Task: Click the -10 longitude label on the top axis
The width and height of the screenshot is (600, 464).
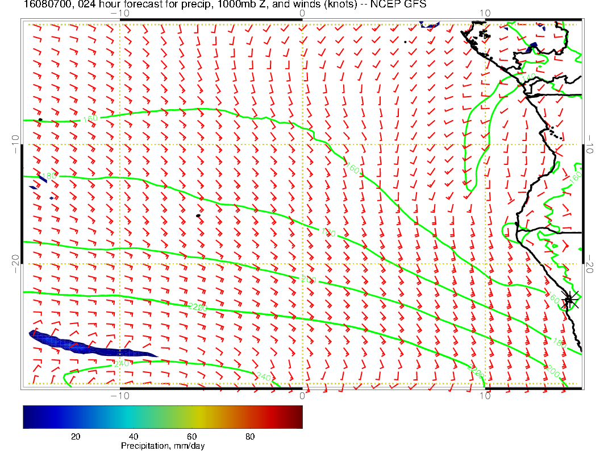Action: [119, 13]
